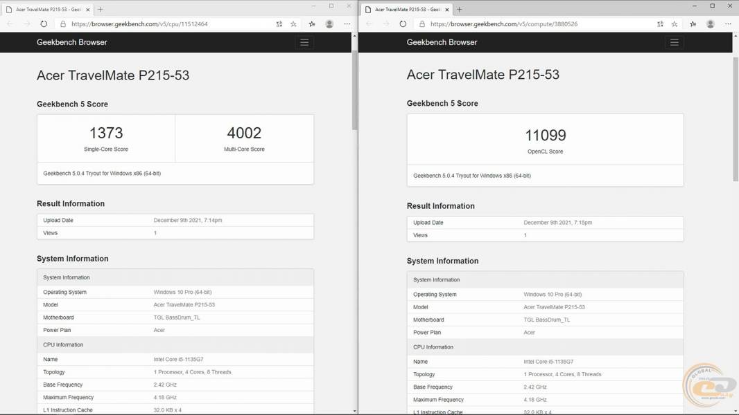Click scroll down arrow in left window
Image resolution: width=739 pixels, height=415 pixels.
pyautogui.click(x=354, y=412)
